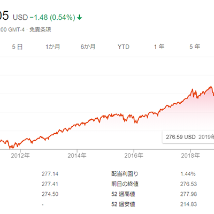Select the 1年 time range tab
The width and height of the screenshot is (214, 214).
tap(159, 47)
